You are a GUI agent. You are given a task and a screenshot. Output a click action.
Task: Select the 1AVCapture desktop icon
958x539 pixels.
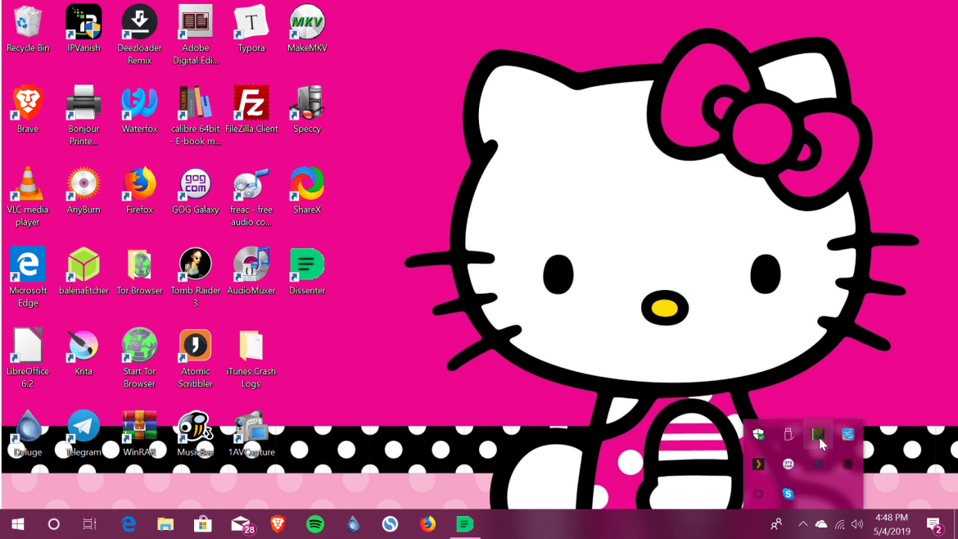(251, 433)
